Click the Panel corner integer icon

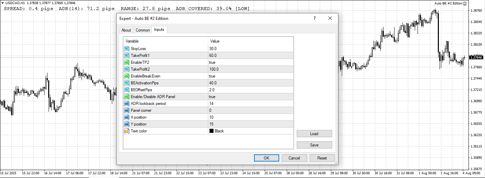(126, 110)
